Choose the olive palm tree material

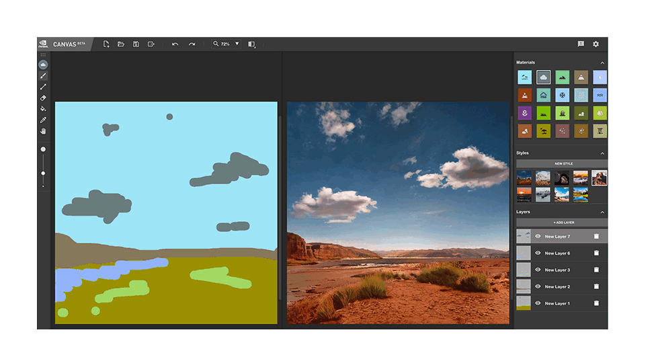(544, 131)
